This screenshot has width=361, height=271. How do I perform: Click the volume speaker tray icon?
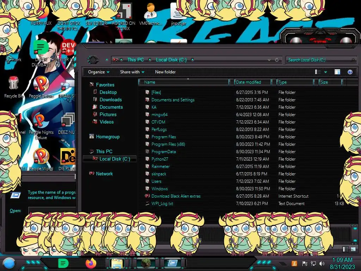pos(322,263)
